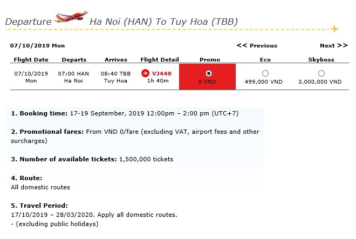Click the yellow plane icon ending the dashed line

pos(334,29)
